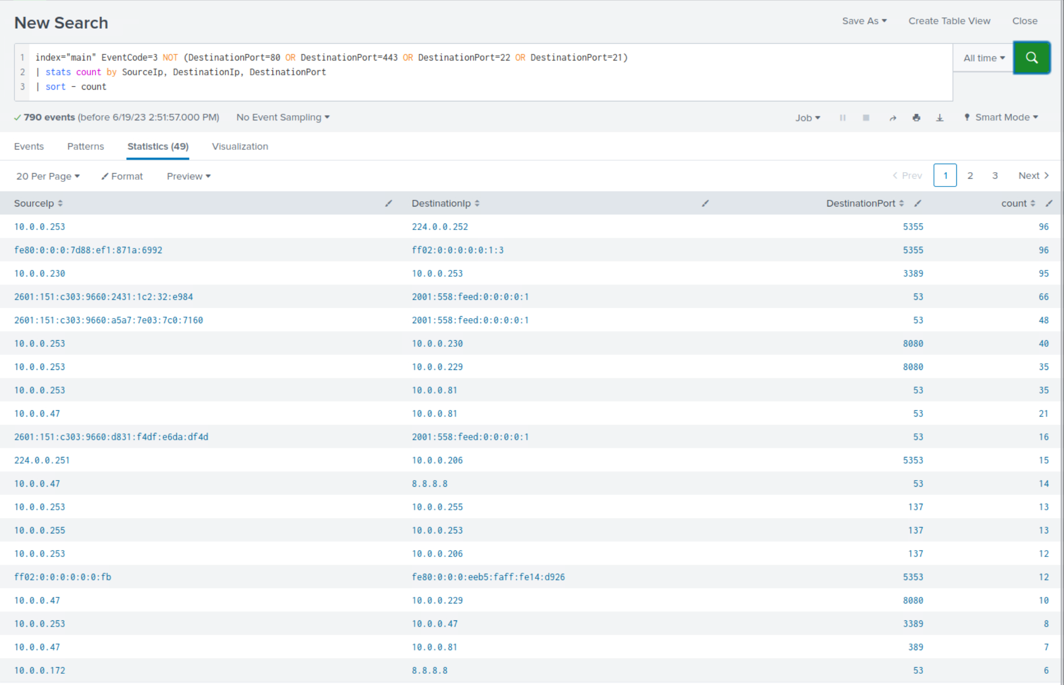Screen dimensions: 1064x685
Task: Open the All time time range picker
Action: 982,57
